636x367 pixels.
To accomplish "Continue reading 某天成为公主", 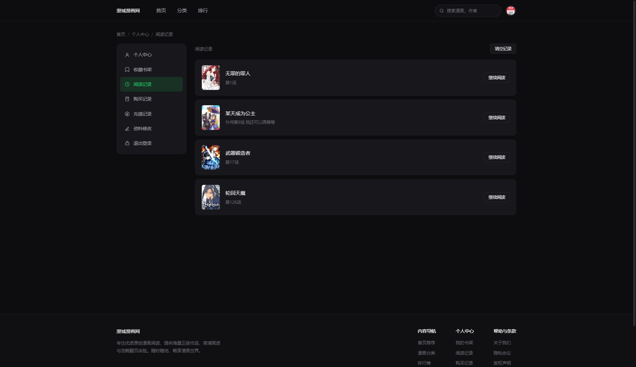I will click(x=496, y=118).
